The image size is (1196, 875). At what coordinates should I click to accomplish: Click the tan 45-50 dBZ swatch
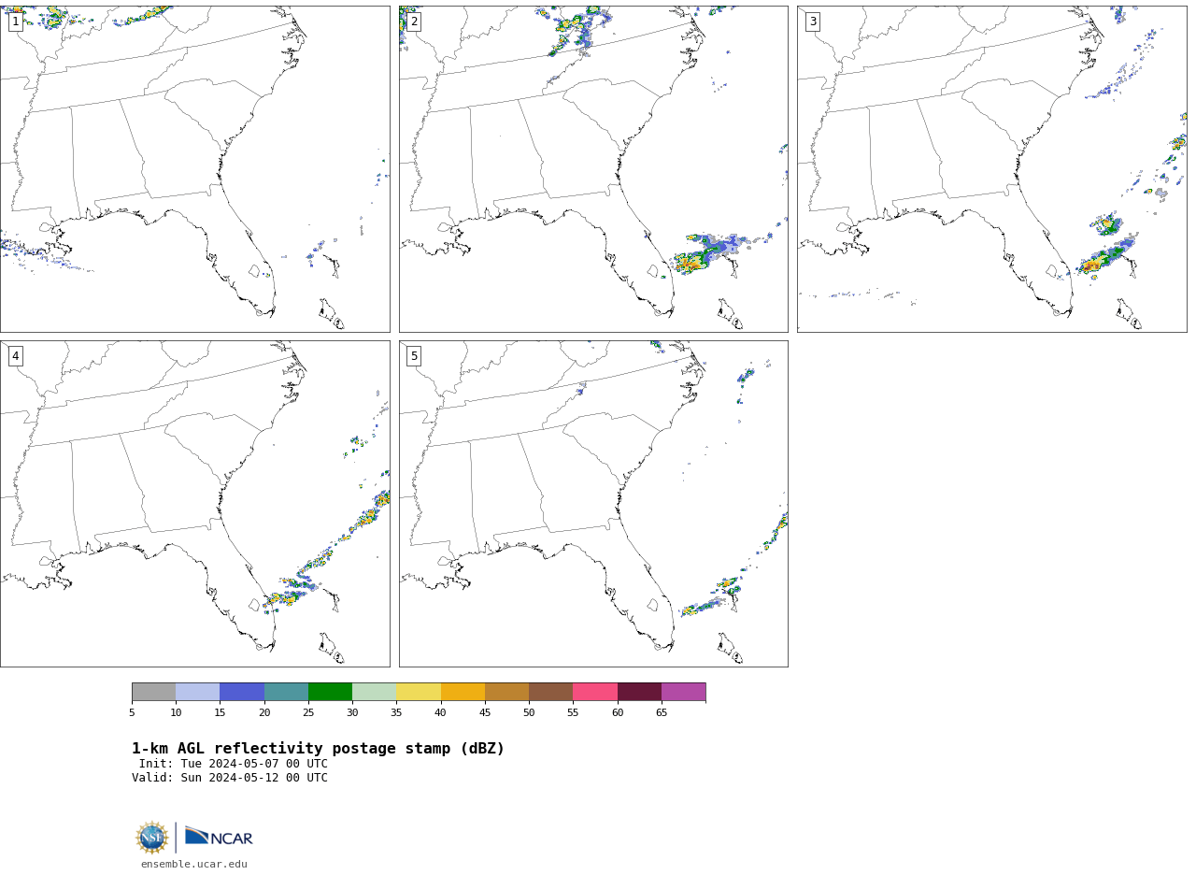pyautogui.click(x=506, y=692)
